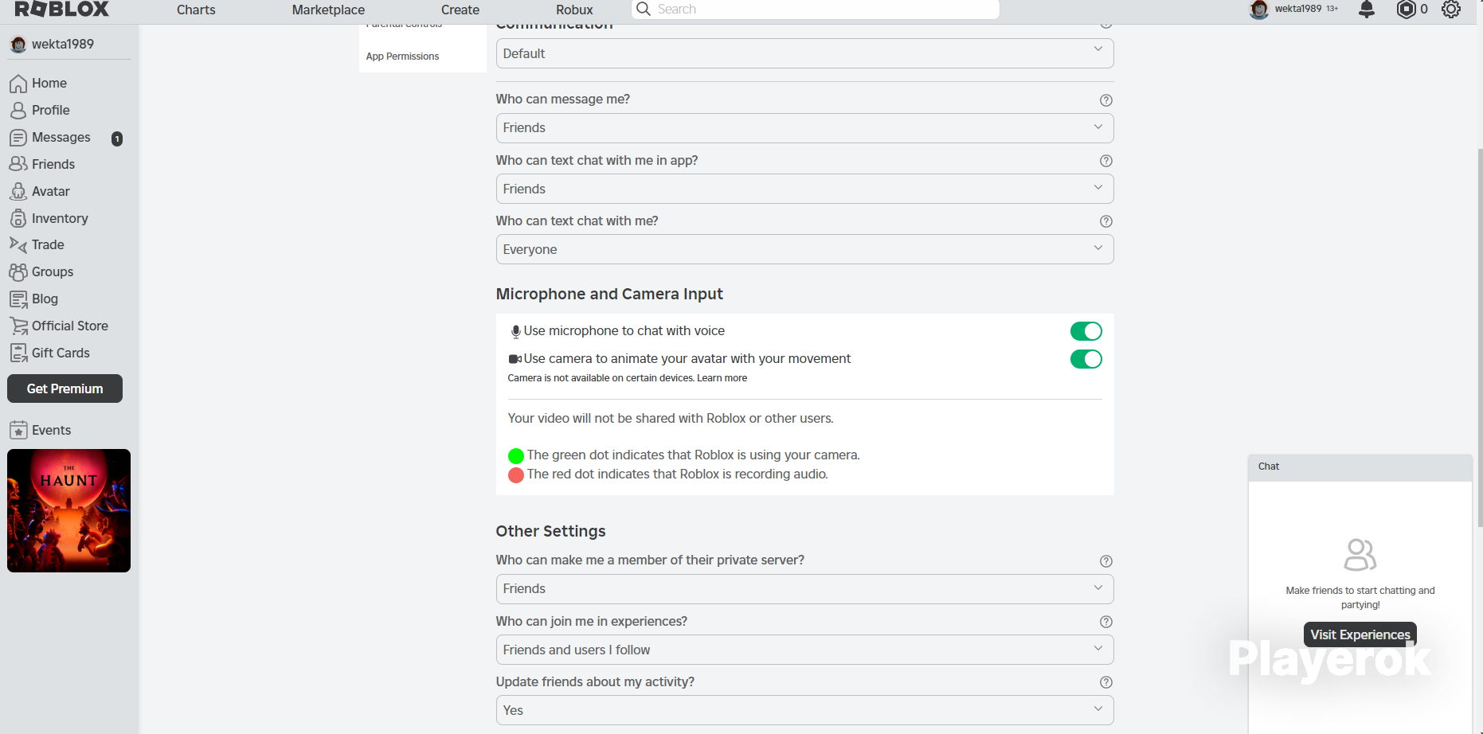Click wekta1989 username in the top bar
Viewport: 1483px width, 734px height.
[x=1297, y=9]
